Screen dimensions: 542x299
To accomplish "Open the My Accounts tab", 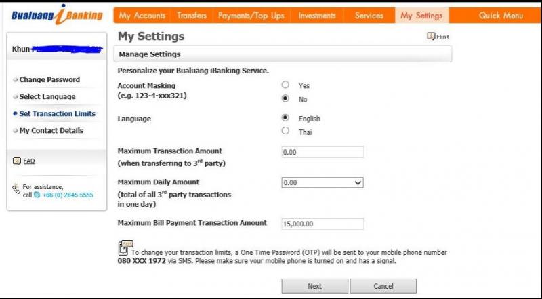I will click(x=142, y=16).
